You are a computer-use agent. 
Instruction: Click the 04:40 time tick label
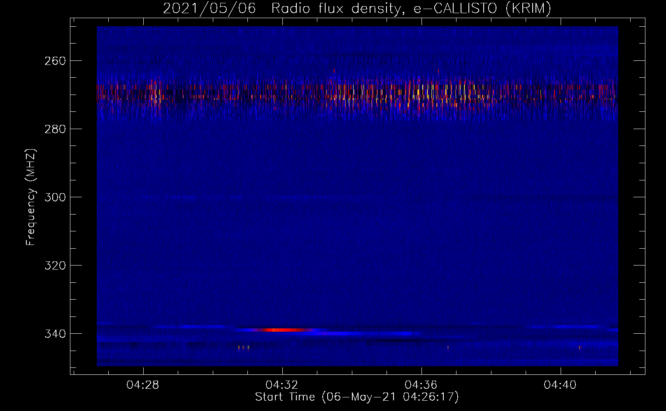pos(560,385)
